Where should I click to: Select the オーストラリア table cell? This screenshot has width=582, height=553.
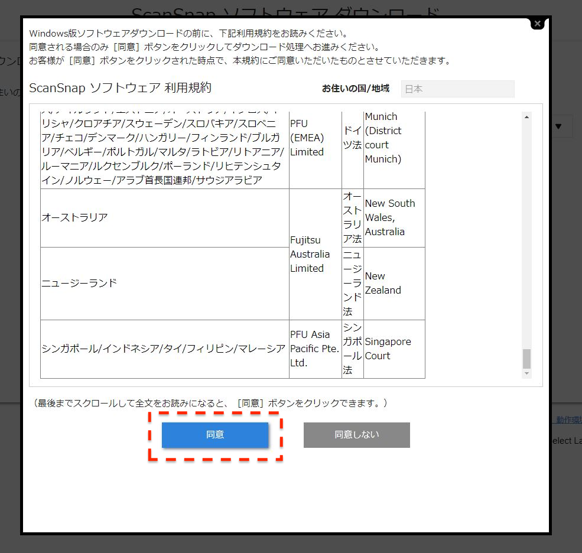click(x=165, y=218)
